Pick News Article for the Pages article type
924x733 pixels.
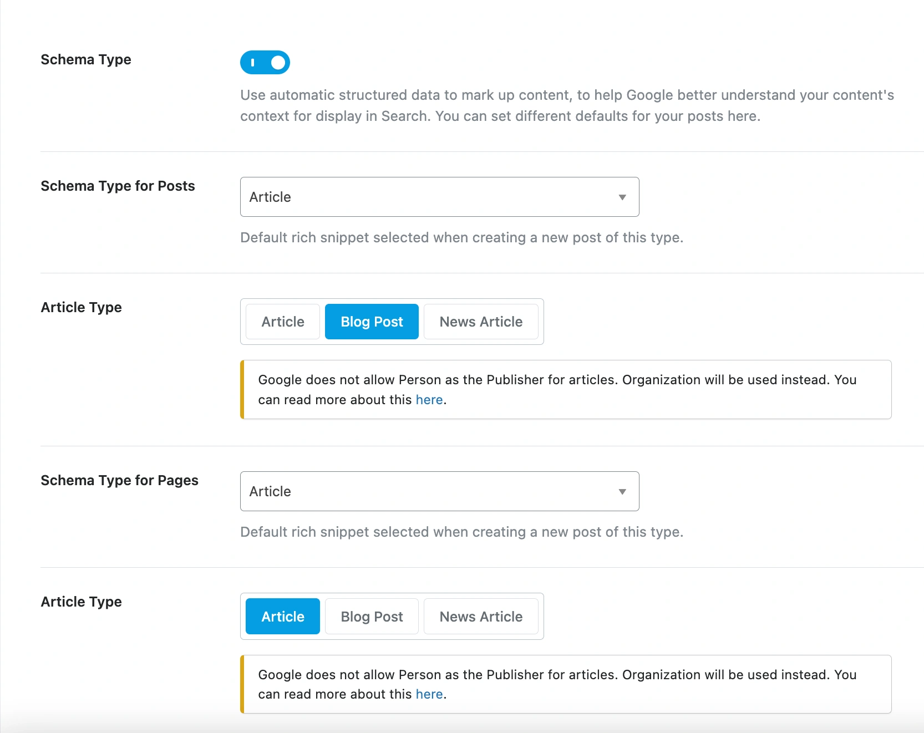481,617
